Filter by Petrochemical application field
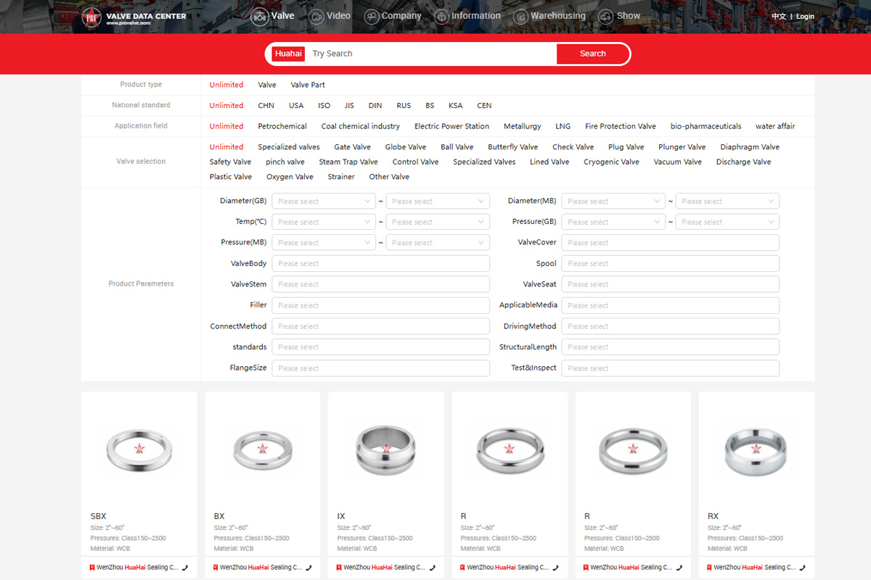This screenshot has width=871, height=580. [282, 126]
